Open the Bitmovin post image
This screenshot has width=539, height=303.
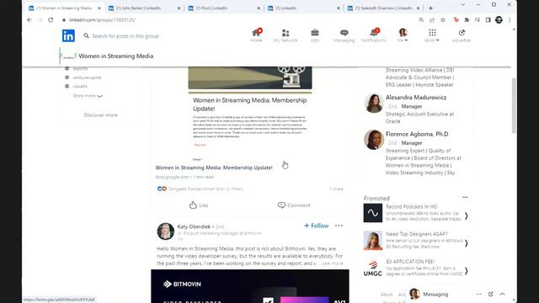point(250,286)
